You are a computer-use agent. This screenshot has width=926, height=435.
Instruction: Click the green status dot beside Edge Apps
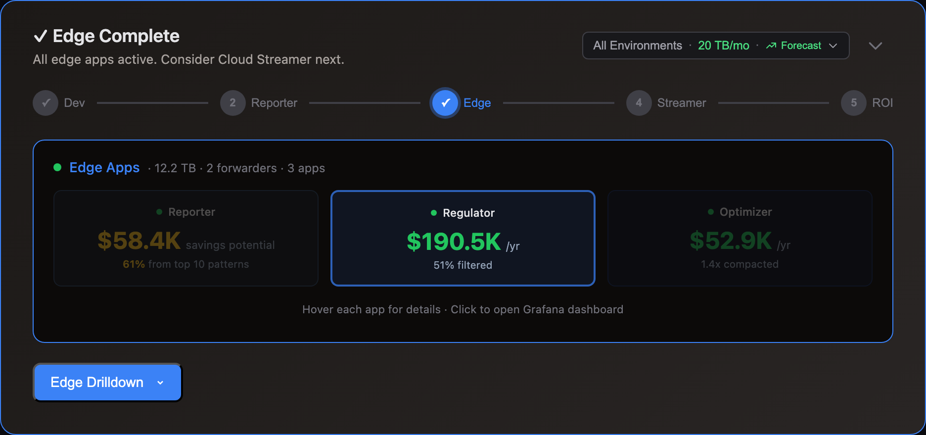tap(57, 168)
